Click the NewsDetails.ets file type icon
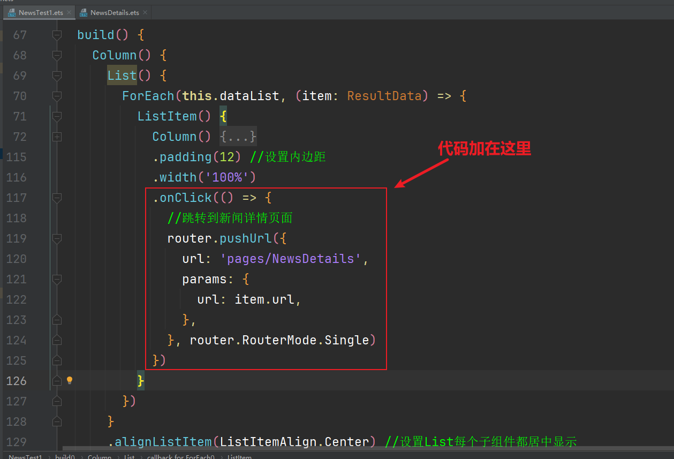The height and width of the screenshot is (459, 674). click(84, 12)
